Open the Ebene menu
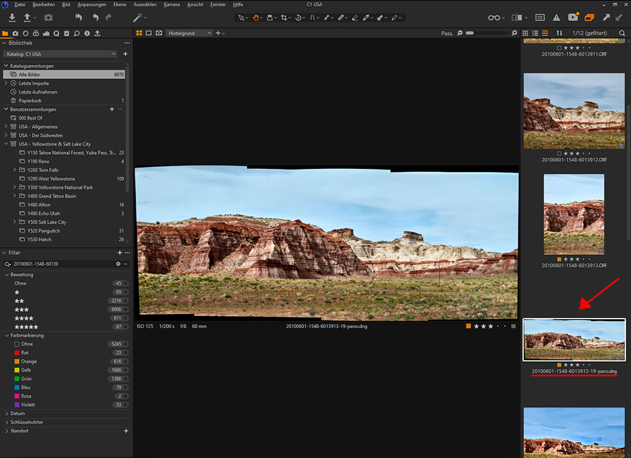 pos(120,4)
